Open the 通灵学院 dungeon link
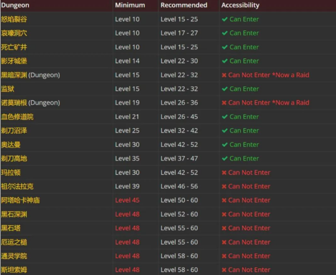 coord(14,256)
